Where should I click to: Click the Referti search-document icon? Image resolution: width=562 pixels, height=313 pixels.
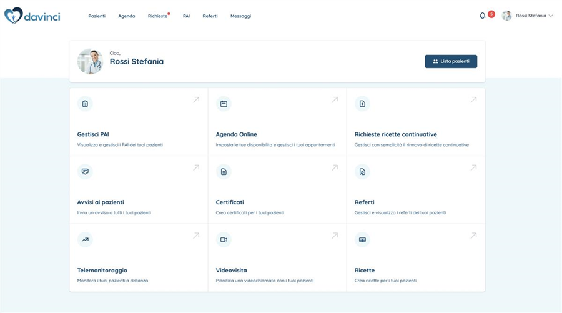[x=362, y=171]
